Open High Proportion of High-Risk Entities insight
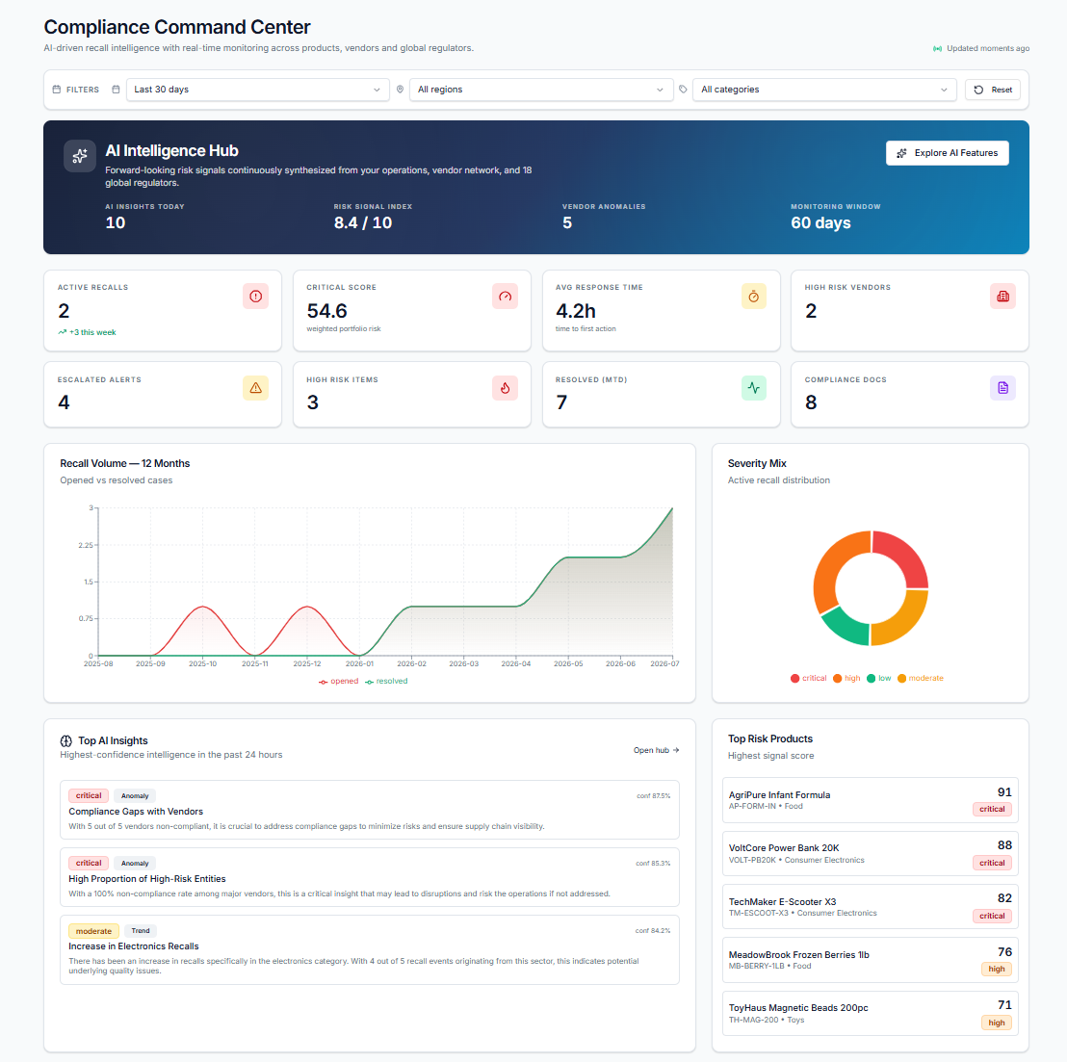Viewport: 1067px width, 1062px height. (370, 877)
